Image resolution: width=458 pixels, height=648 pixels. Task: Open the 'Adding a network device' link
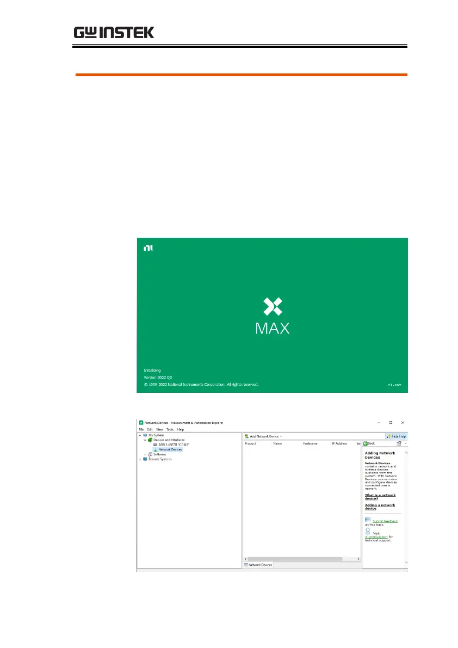(379, 507)
